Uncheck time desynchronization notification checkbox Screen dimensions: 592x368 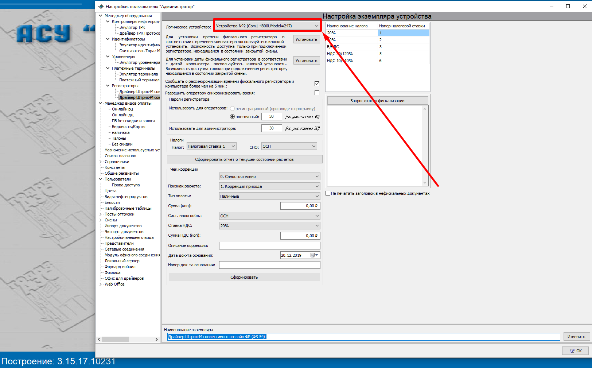click(317, 84)
